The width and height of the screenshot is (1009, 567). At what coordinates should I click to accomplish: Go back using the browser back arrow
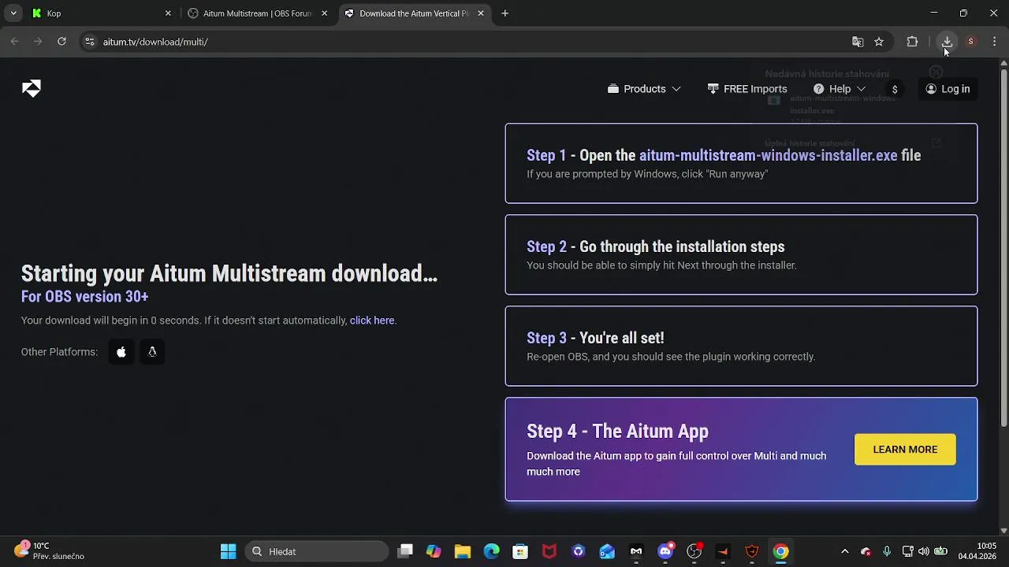[14, 42]
